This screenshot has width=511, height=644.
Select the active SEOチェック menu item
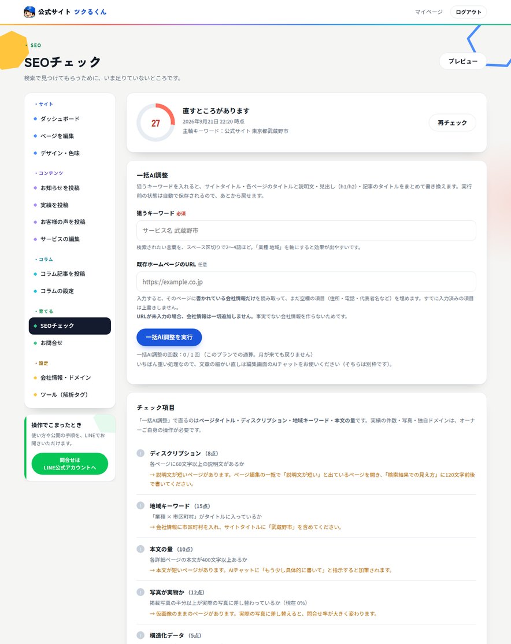[70, 325]
